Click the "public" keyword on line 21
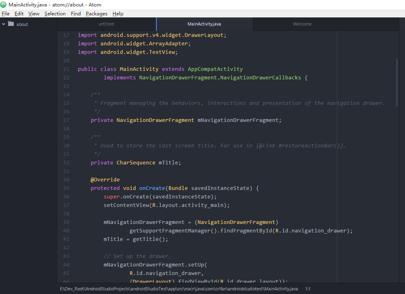This screenshot has width=405, height=294. 87,69
